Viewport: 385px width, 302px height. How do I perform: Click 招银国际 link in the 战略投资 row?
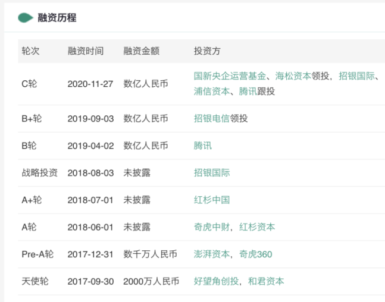[212, 173]
